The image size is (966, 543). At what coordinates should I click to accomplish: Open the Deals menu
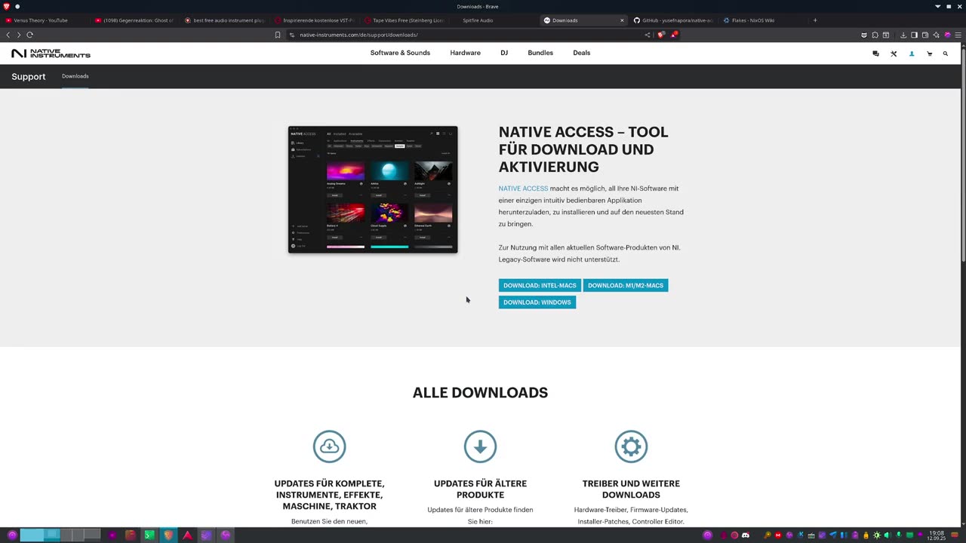[x=581, y=53]
